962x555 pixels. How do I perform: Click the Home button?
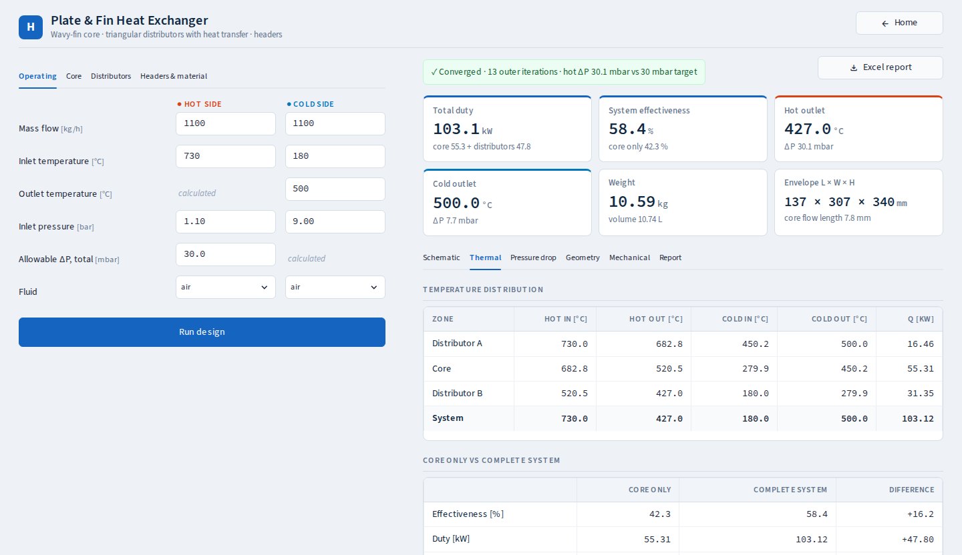[899, 23]
